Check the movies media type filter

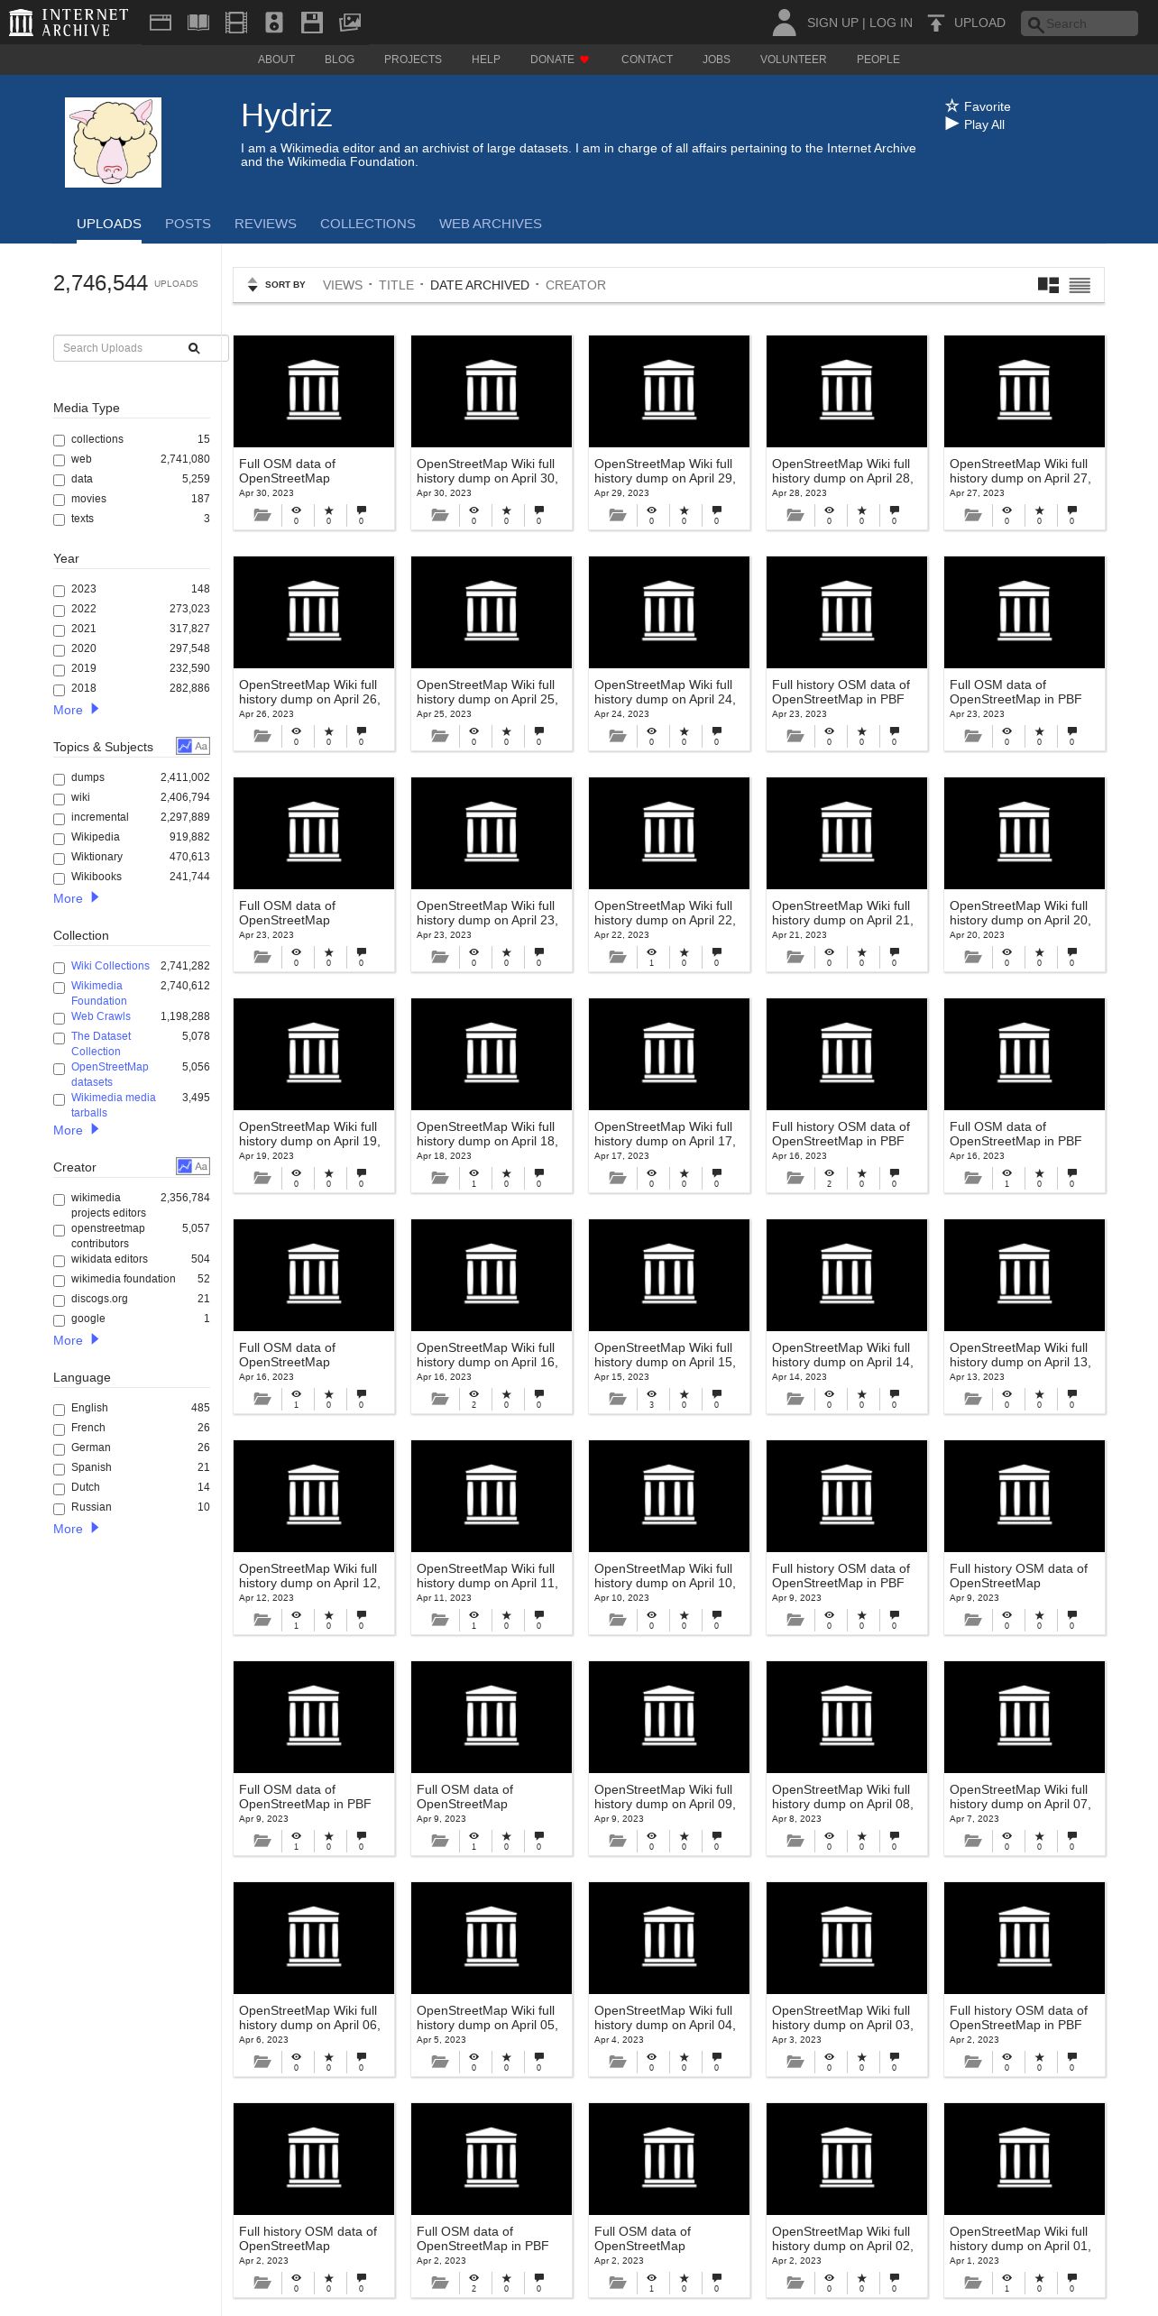59,500
